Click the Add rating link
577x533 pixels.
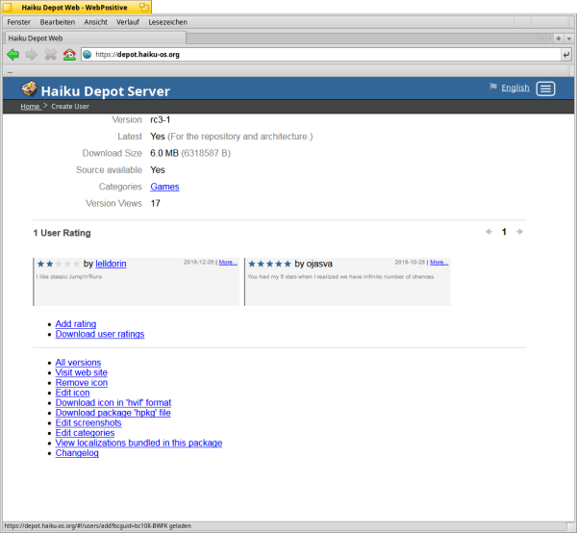(x=76, y=324)
